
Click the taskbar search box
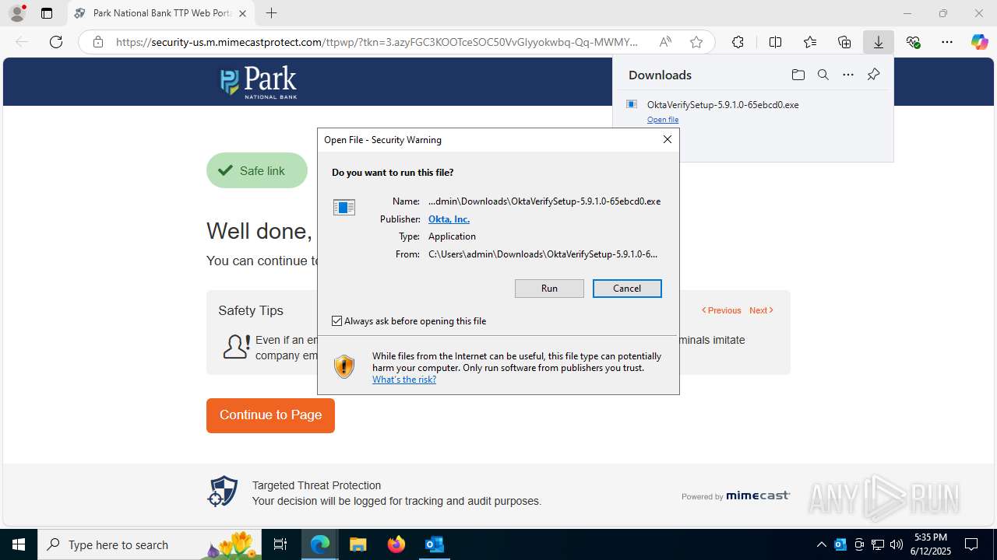(x=150, y=544)
